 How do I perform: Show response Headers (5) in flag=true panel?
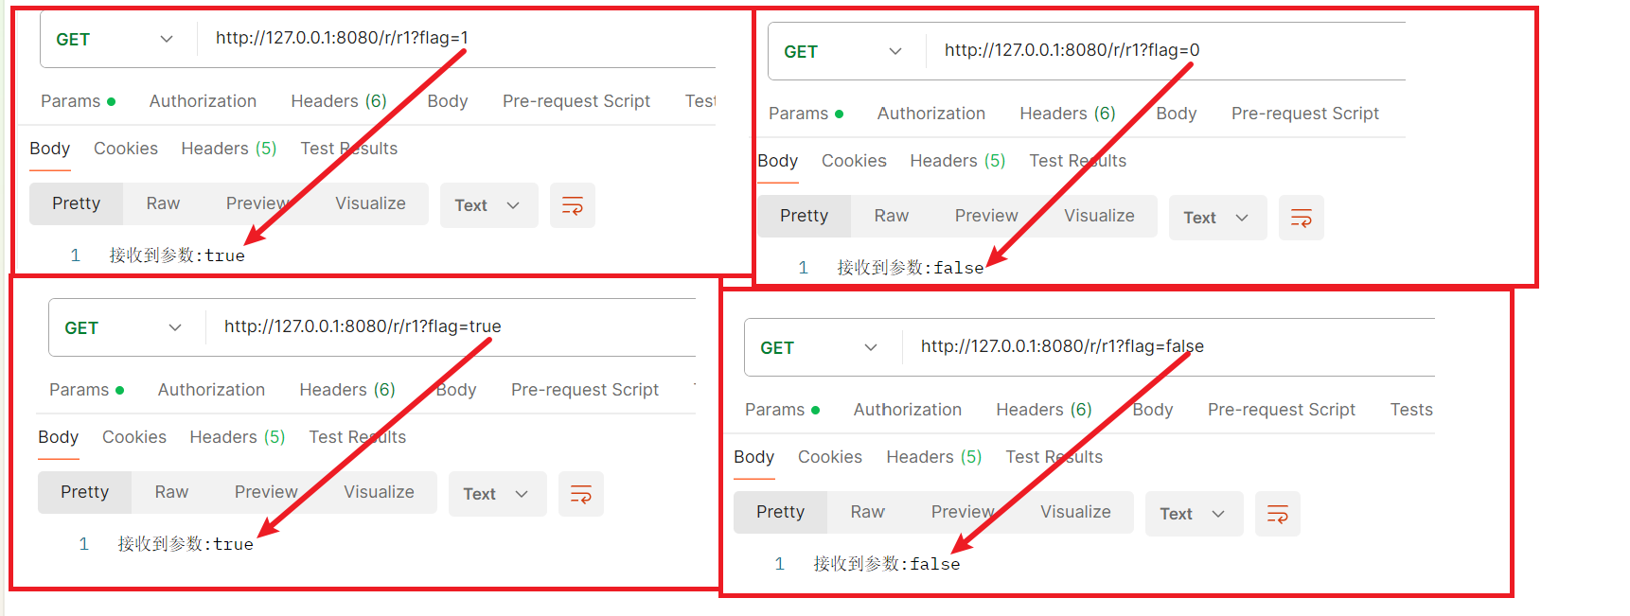(238, 437)
